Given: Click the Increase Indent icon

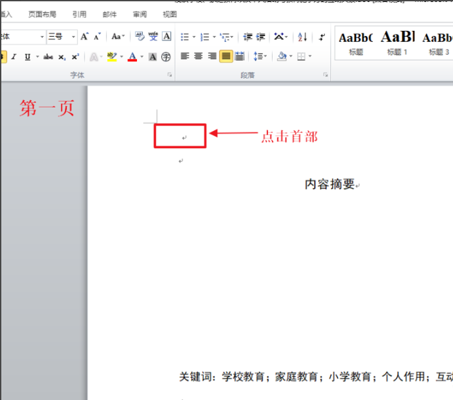Looking at the screenshot, I should coord(261,37).
